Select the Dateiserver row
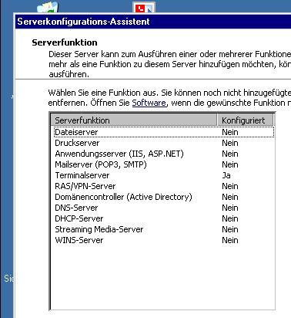Screen dimensions: 291x318 164,132
